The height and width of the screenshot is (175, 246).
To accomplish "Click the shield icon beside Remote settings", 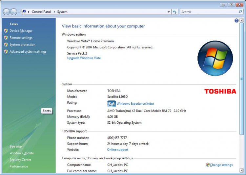I will click(6, 38).
